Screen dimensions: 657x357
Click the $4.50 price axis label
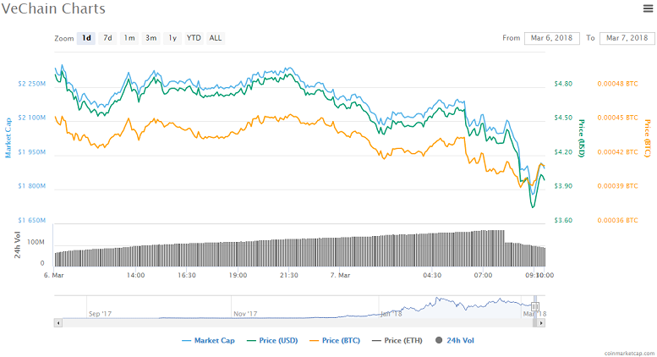coord(563,118)
